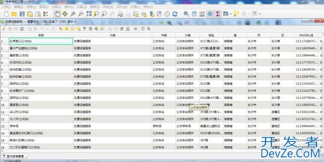Add a new spatial bookmark
324x162 pixels.
pos(151,14)
